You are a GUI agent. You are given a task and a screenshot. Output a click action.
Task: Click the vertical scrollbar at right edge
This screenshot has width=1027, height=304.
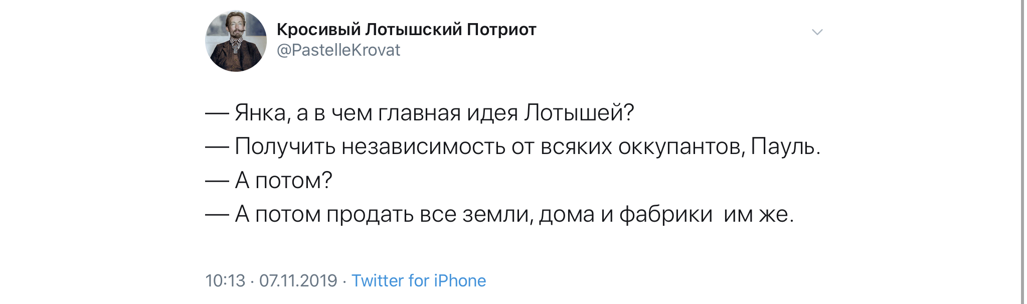click(1022, 152)
